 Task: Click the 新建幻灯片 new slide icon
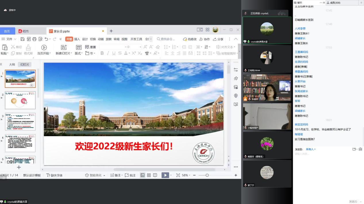click(x=64, y=47)
